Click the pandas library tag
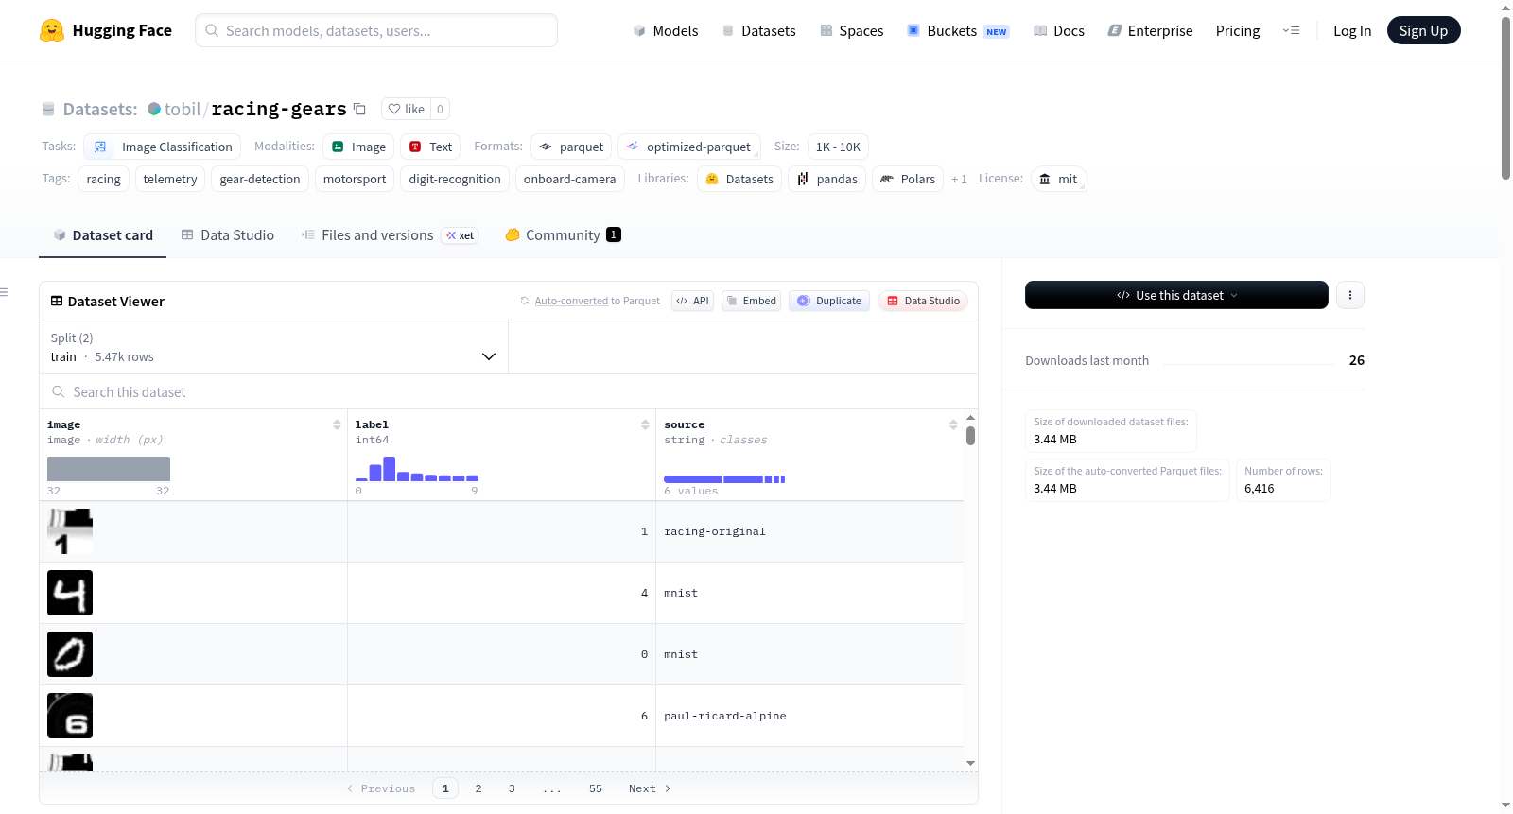This screenshot has width=1513, height=814. click(827, 179)
